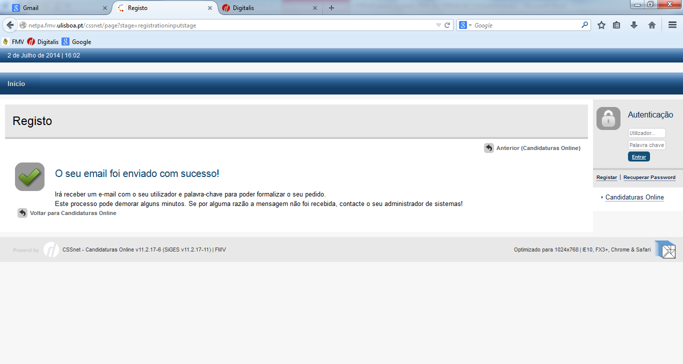
Task: Restore the browser window size
Action: (650, 4)
